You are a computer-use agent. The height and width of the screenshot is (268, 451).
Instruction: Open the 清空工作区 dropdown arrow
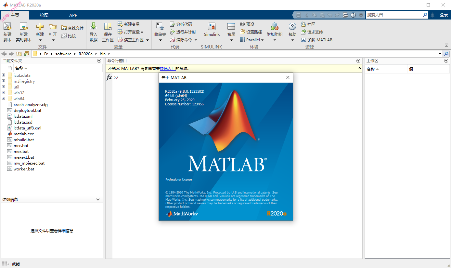[147, 40]
